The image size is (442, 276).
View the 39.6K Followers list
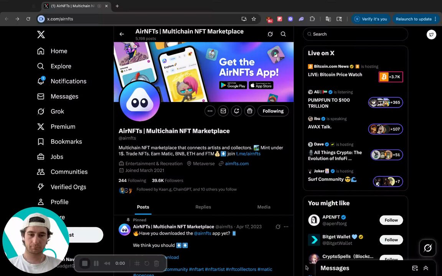167,181
